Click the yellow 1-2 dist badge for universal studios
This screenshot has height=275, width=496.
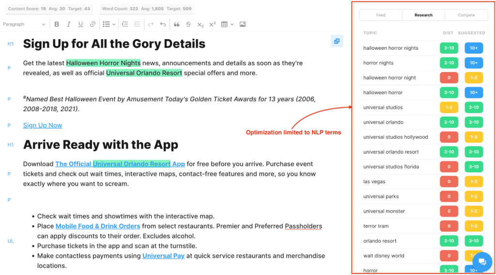pos(449,107)
